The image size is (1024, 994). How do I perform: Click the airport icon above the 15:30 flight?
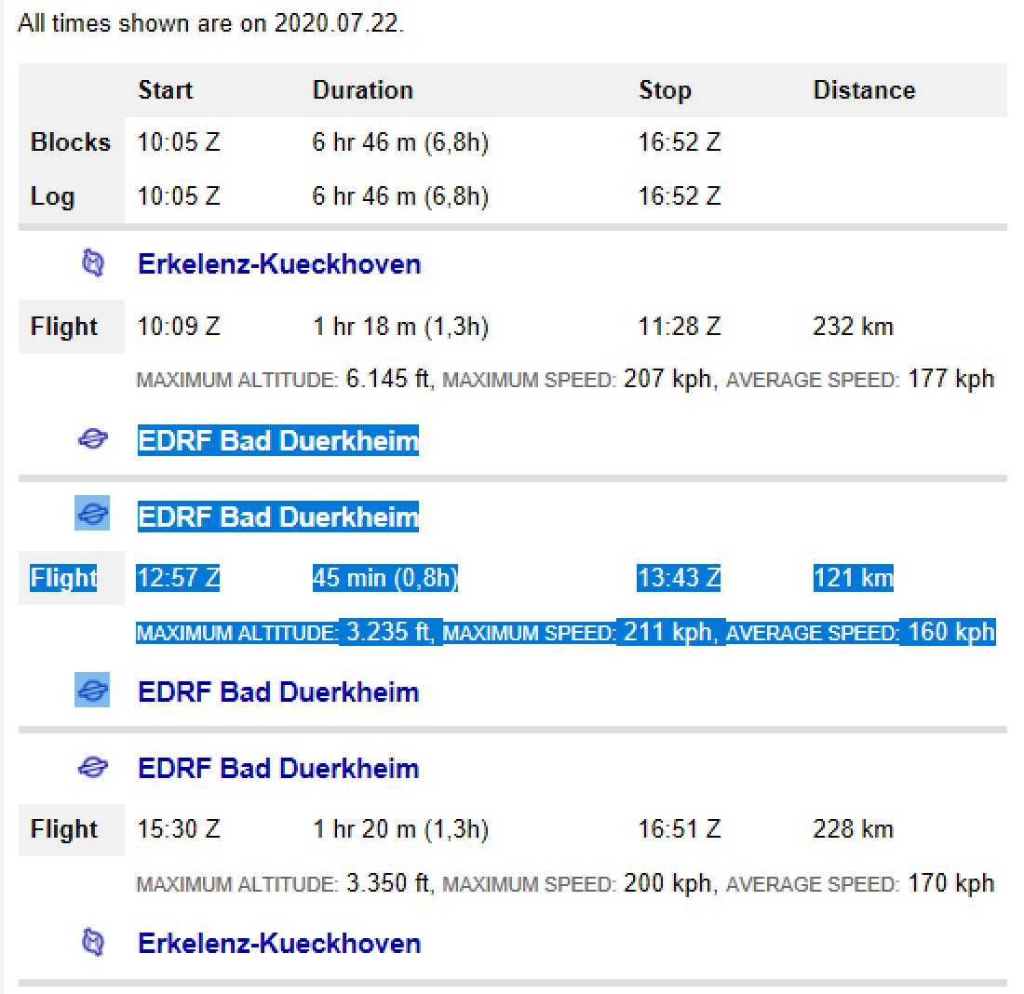(x=93, y=767)
